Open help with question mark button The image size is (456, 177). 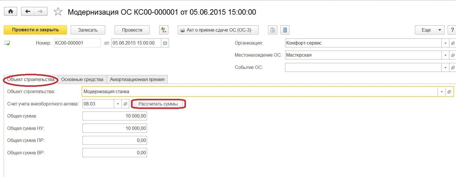pyautogui.click(x=452, y=30)
